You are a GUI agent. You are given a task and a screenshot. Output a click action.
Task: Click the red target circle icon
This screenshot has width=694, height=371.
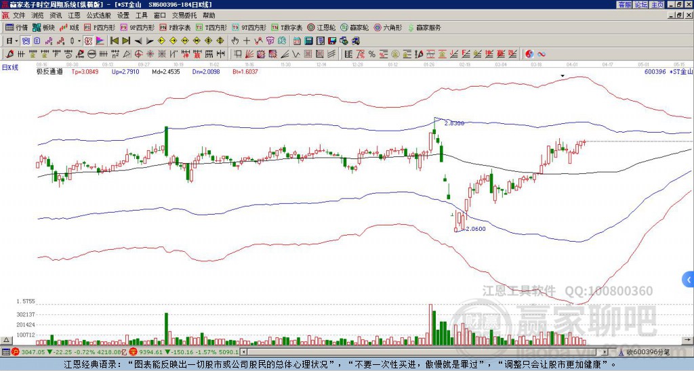138,54
